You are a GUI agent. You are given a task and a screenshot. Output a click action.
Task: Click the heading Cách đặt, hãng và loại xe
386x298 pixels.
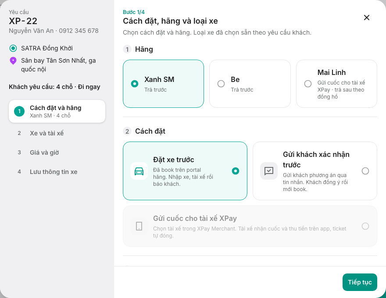pos(170,21)
